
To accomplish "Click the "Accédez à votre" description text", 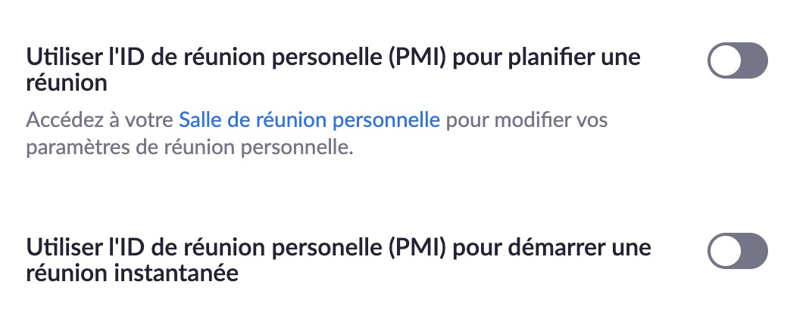I will (100, 119).
